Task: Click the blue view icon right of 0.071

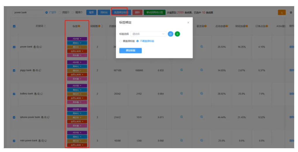Action: [x=181, y=117]
